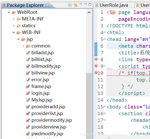Fold the html tag on line 4
Screen dimensions: 150x139
pyautogui.click(x=105, y=32)
